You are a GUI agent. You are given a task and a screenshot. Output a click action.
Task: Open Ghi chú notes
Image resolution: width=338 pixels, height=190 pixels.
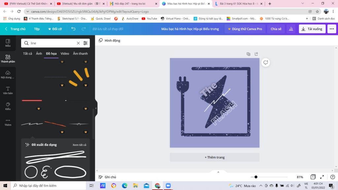point(107,177)
